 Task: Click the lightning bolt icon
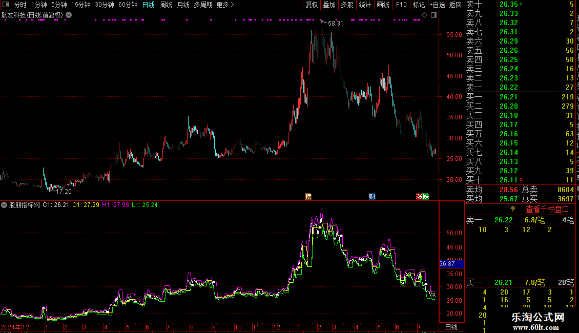pyautogui.click(x=513, y=209)
